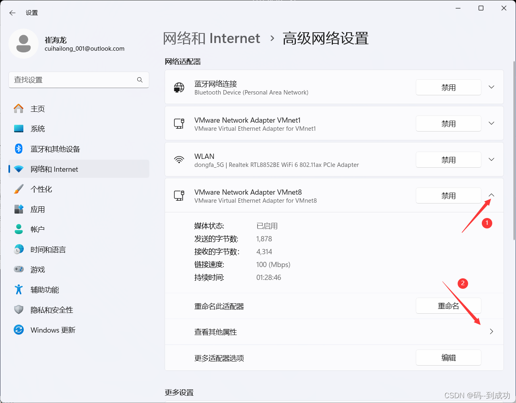Open 隐私和安全性 settings page
516x403 pixels.
pyautogui.click(x=79, y=310)
